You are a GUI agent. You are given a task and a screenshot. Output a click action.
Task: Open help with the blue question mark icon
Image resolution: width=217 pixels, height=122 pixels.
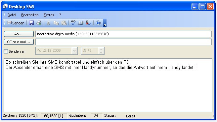point(98,23)
